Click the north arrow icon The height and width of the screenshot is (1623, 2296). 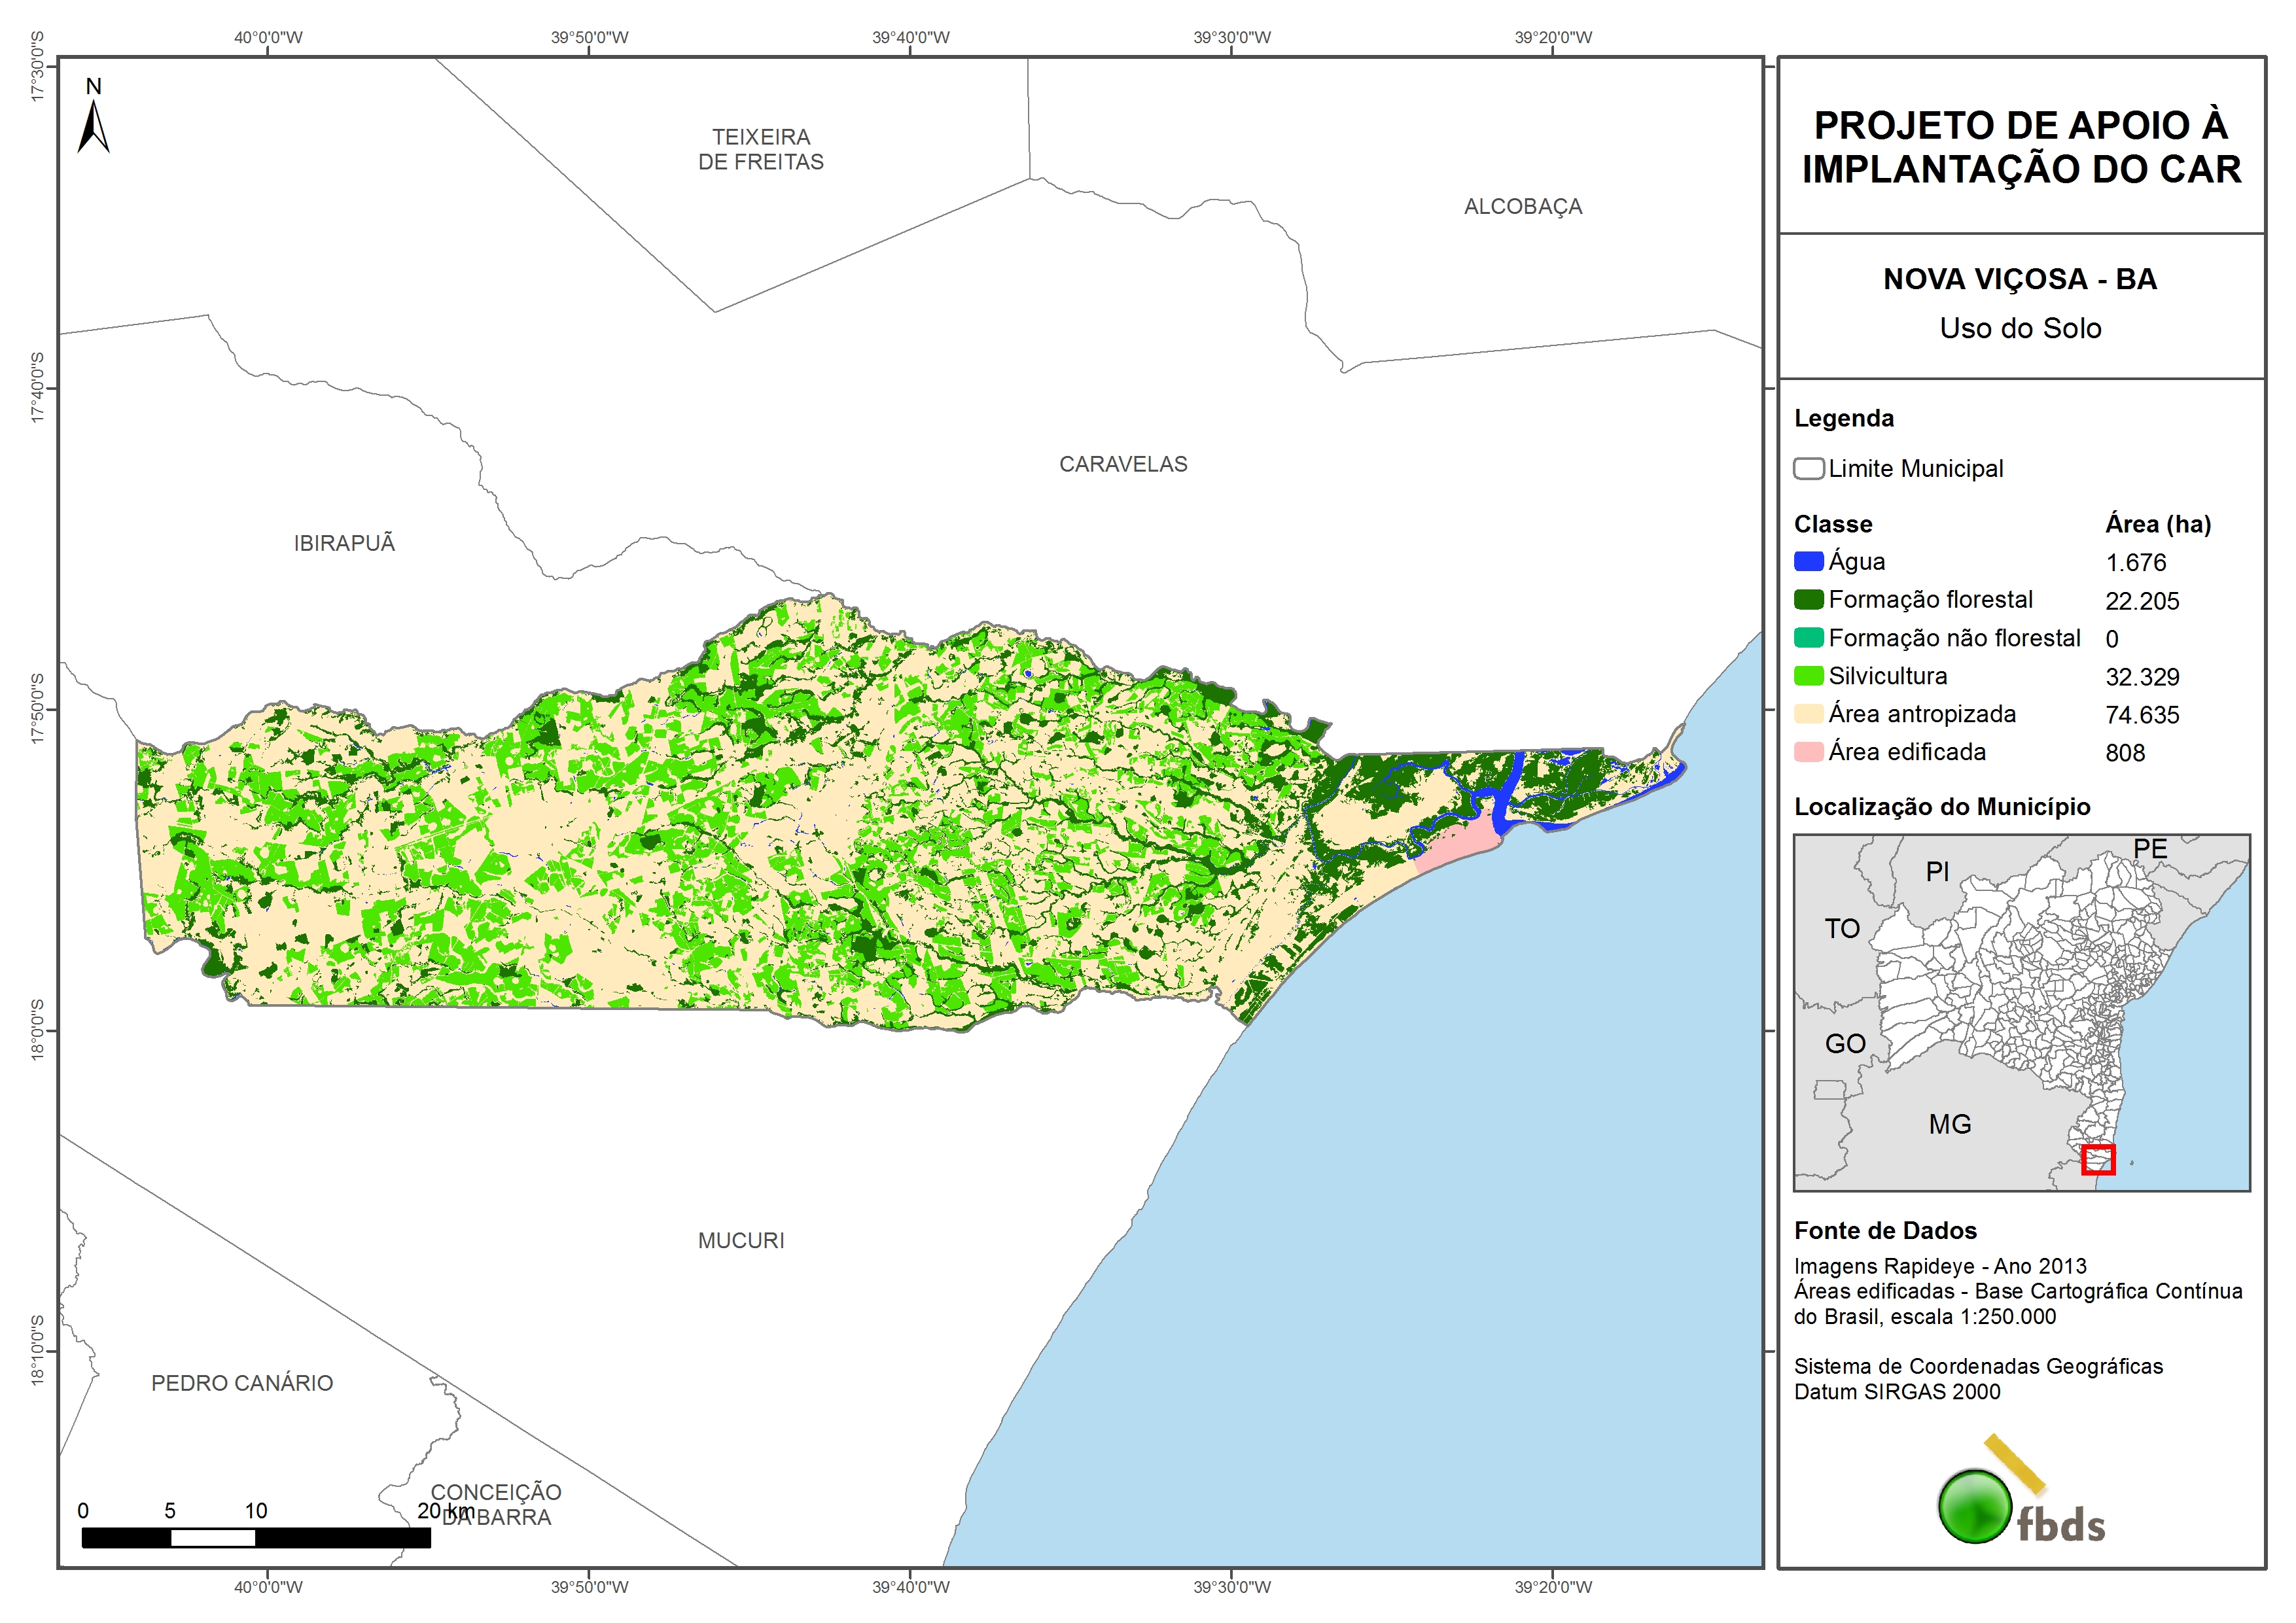(93, 126)
